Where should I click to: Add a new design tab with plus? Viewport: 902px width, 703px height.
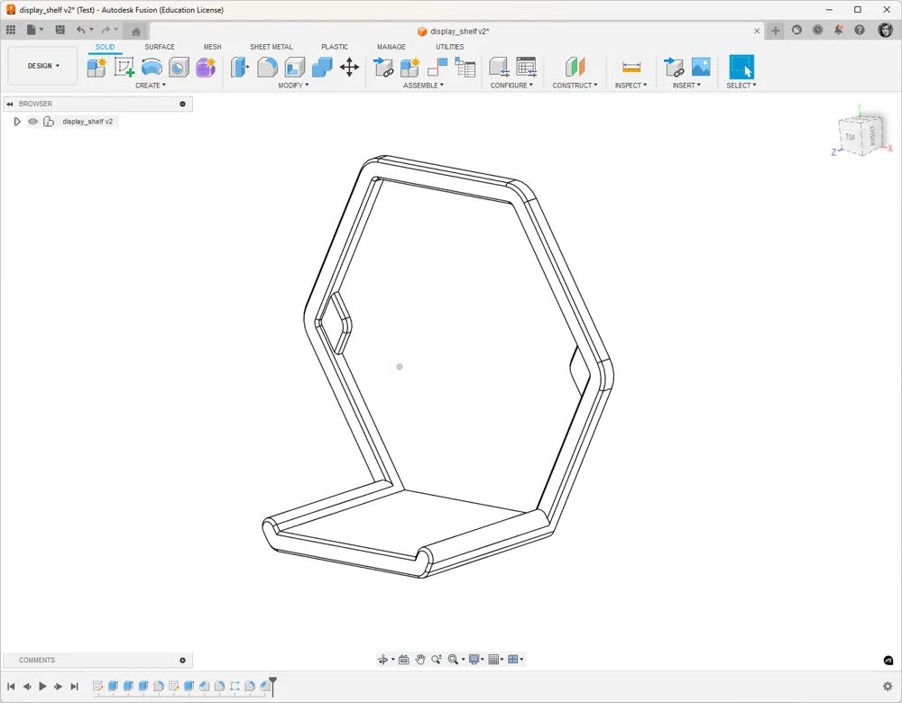(x=776, y=31)
